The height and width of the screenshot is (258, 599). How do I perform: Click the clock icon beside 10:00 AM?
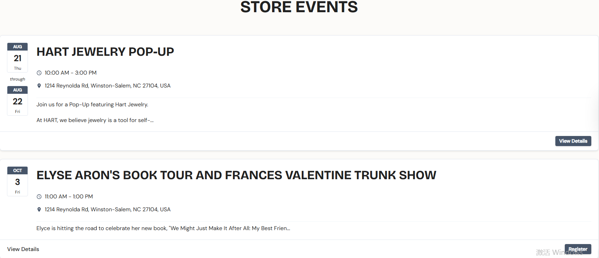tap(39, 73)
